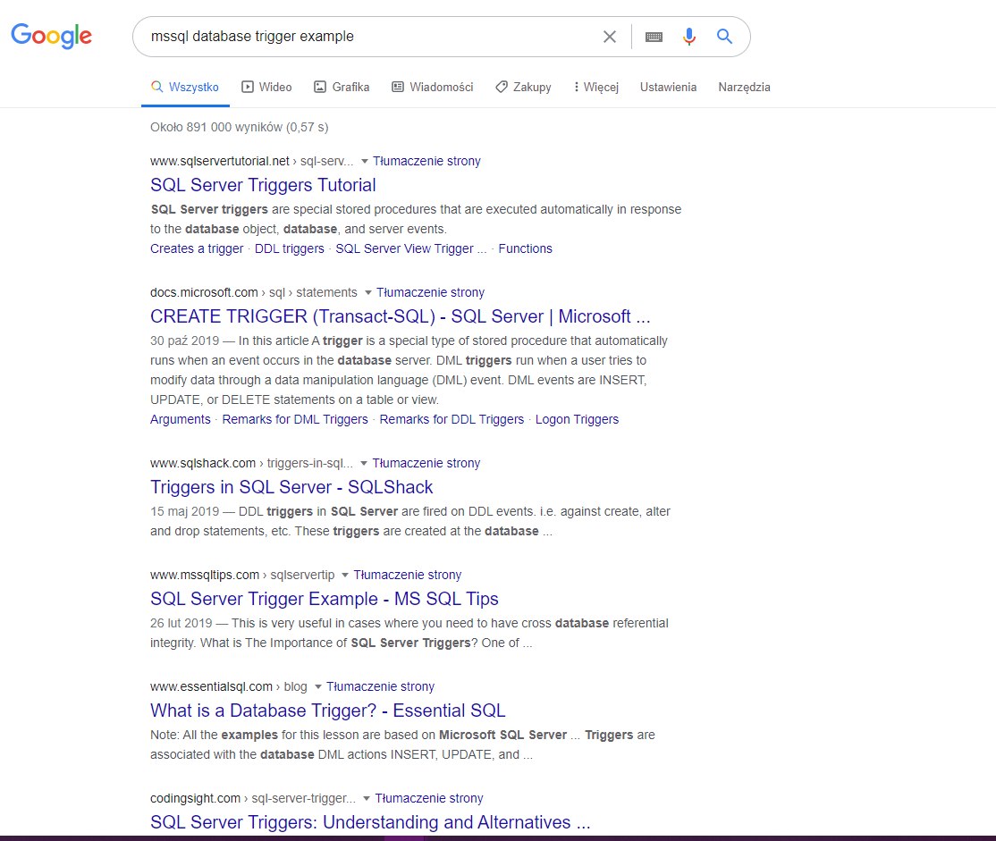Click the Około 891 000 wyników text
The image size is (996, 841).
pyautogui.click(x=240, y=127)
